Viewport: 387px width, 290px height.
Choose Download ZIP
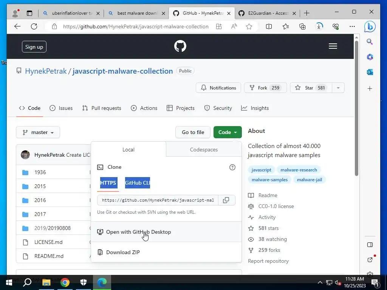click(166, 252)
